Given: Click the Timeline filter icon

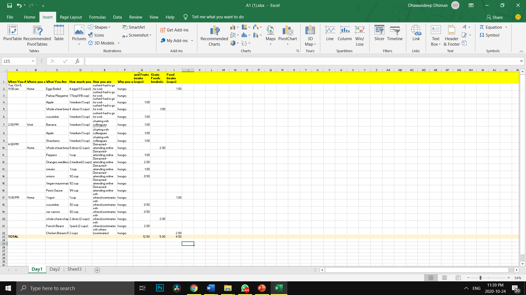Looking at the screenshot, I should coord(395,33).
